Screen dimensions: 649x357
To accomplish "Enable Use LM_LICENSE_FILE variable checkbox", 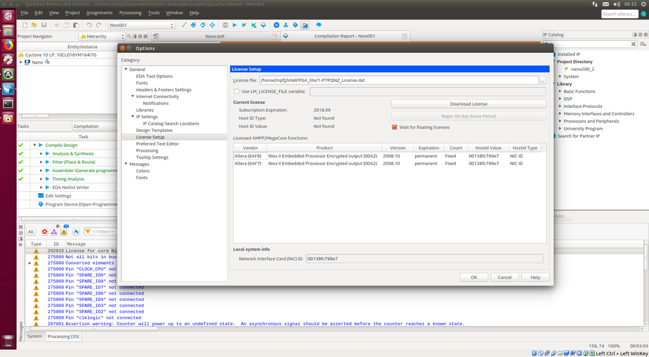I will tap(237, 92).
